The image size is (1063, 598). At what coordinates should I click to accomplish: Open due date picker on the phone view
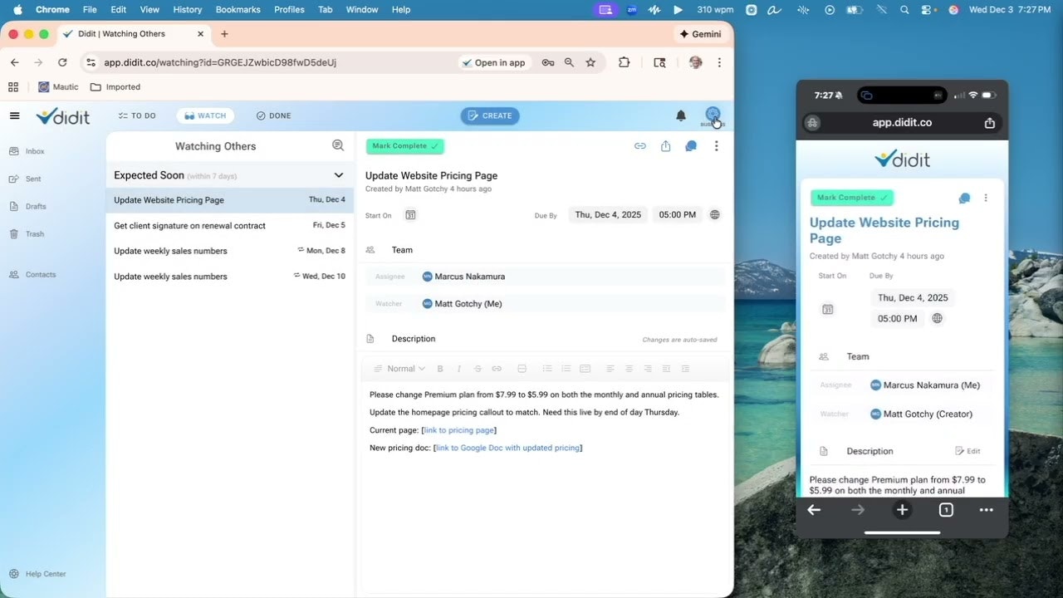pos(913,297)
